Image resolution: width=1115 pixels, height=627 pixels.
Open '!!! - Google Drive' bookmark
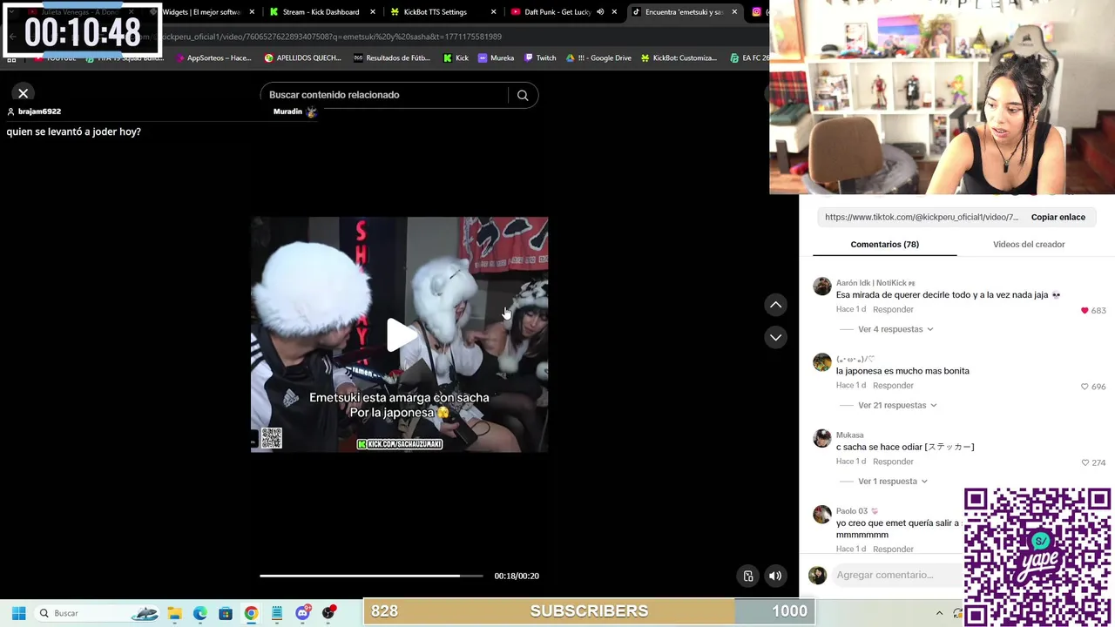598,57
